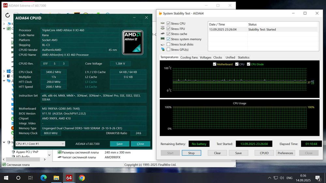Image resolution: width=326 pixels, height=183 pixels.
Task: Toggle the Motherboard temperature graph checkbox
Action: click(x=215, y=64)
